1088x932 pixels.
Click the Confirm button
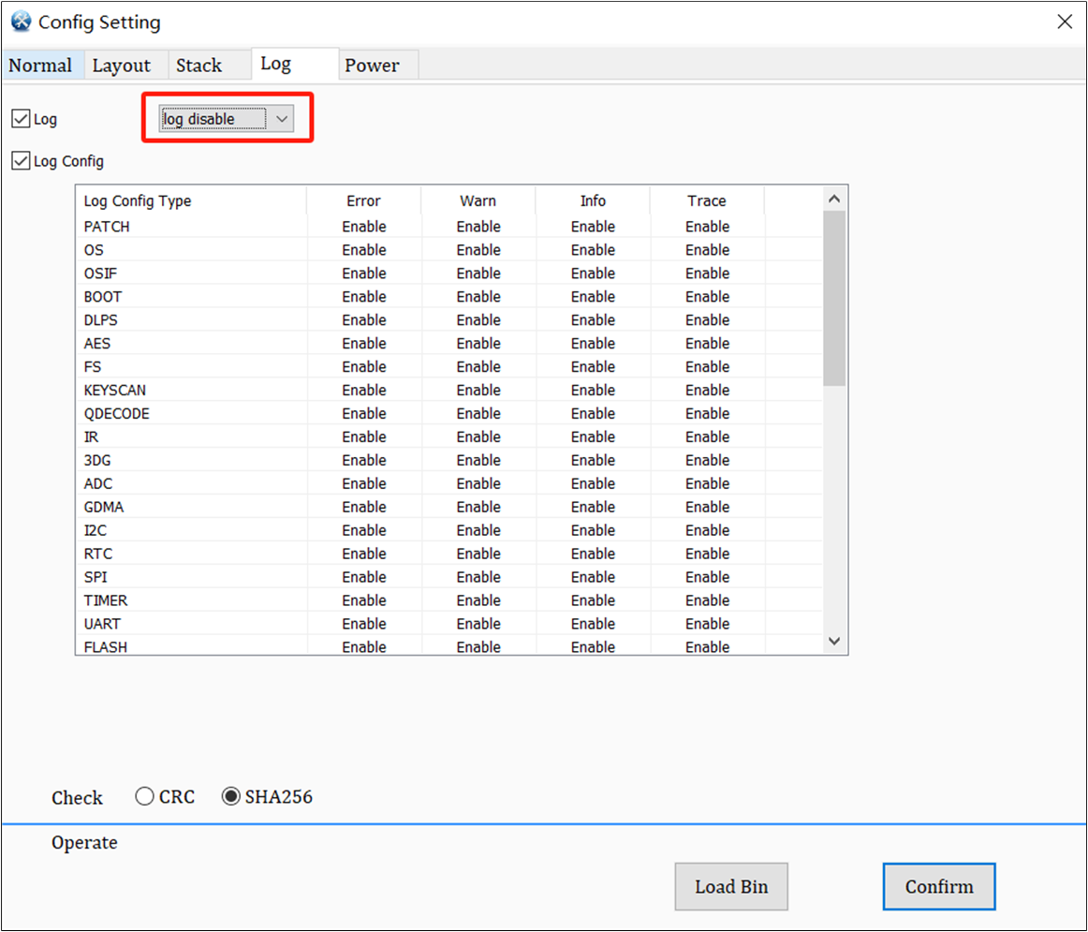tap(939, 886)
